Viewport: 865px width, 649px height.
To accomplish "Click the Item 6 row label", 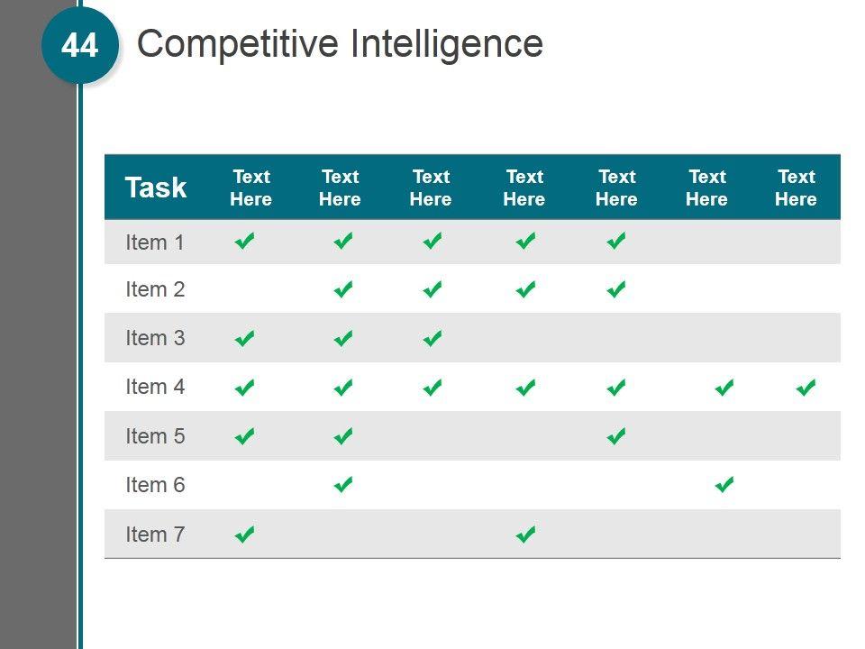I will (x=155, y=485).
